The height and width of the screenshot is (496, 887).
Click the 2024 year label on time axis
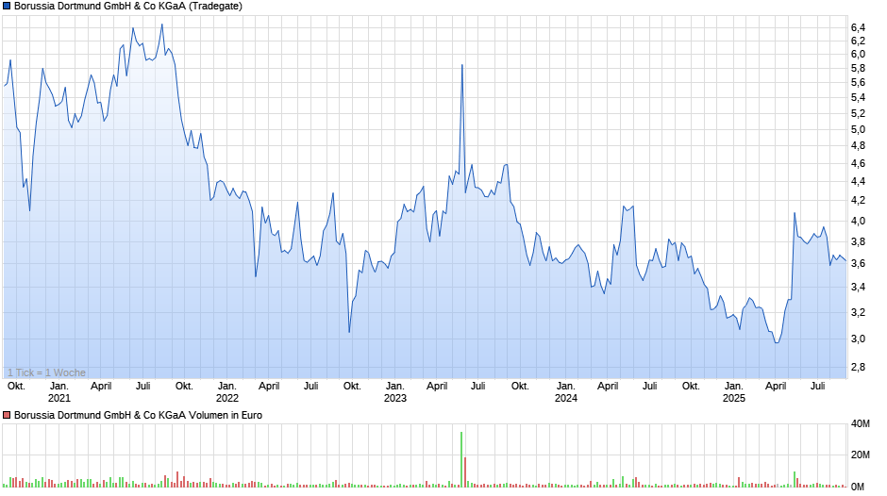click(x=565, y=398)
